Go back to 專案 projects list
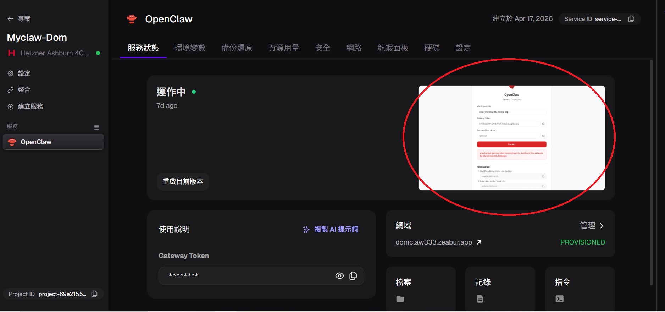 (19, 19)
